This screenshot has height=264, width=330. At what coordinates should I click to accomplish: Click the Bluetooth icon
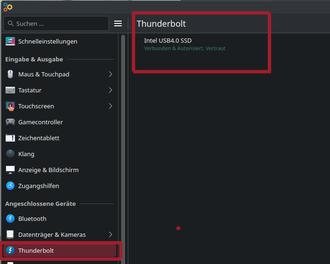tap(10, 219)
